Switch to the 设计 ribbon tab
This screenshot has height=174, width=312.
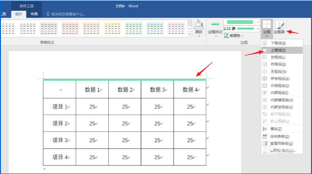click(x=19, y=14)
